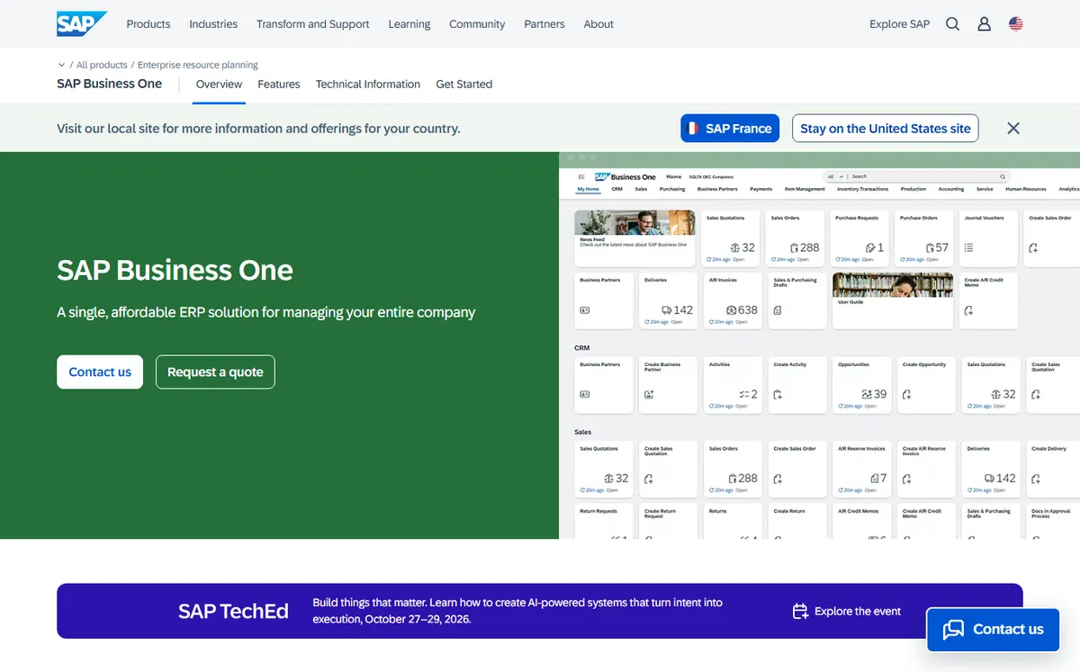This screenshot has width=1080, height=672.
Task: Open the Partners menu
Action: (544, 24)
